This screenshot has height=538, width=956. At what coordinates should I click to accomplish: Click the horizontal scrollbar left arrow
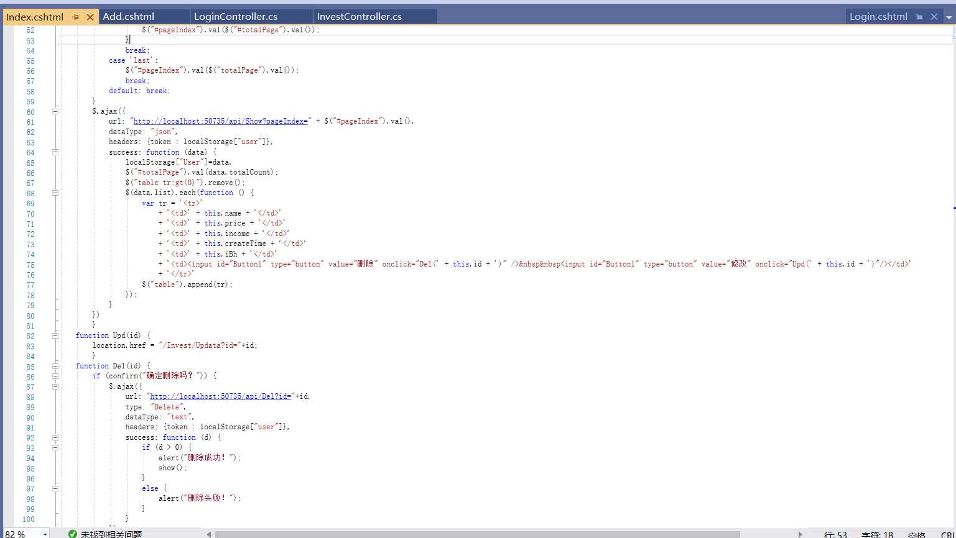[x=209, y=534]
